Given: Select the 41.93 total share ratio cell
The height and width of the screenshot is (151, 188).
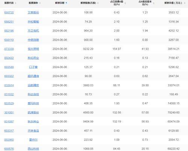Looking at the screenshot, I should 145,49.
